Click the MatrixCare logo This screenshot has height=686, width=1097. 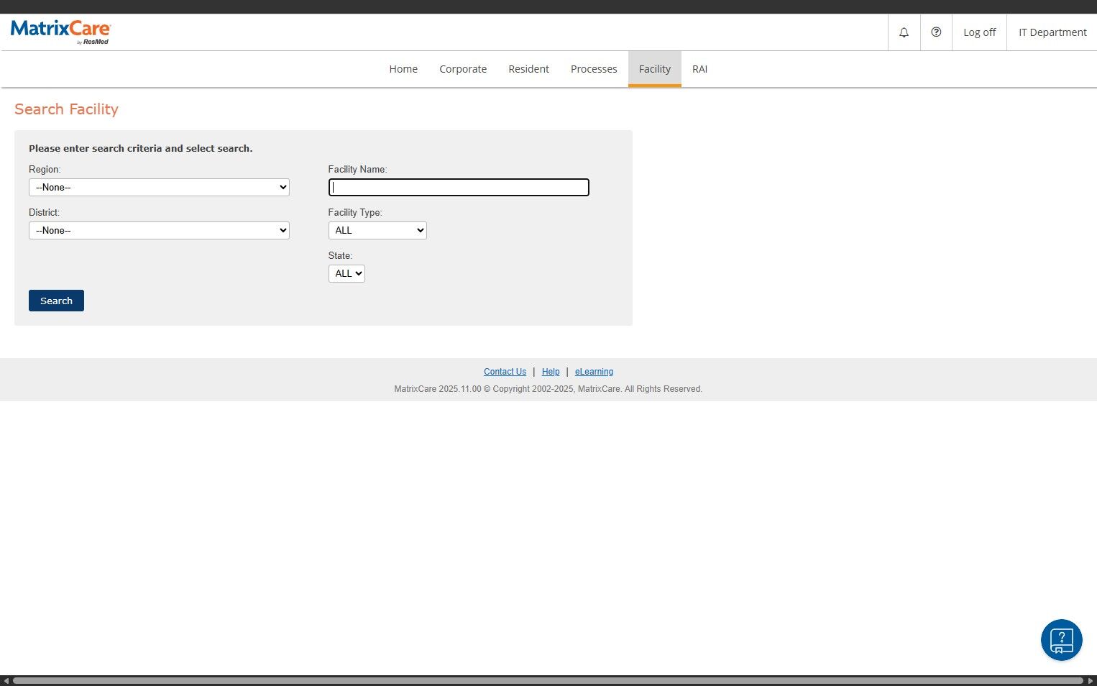60,32
